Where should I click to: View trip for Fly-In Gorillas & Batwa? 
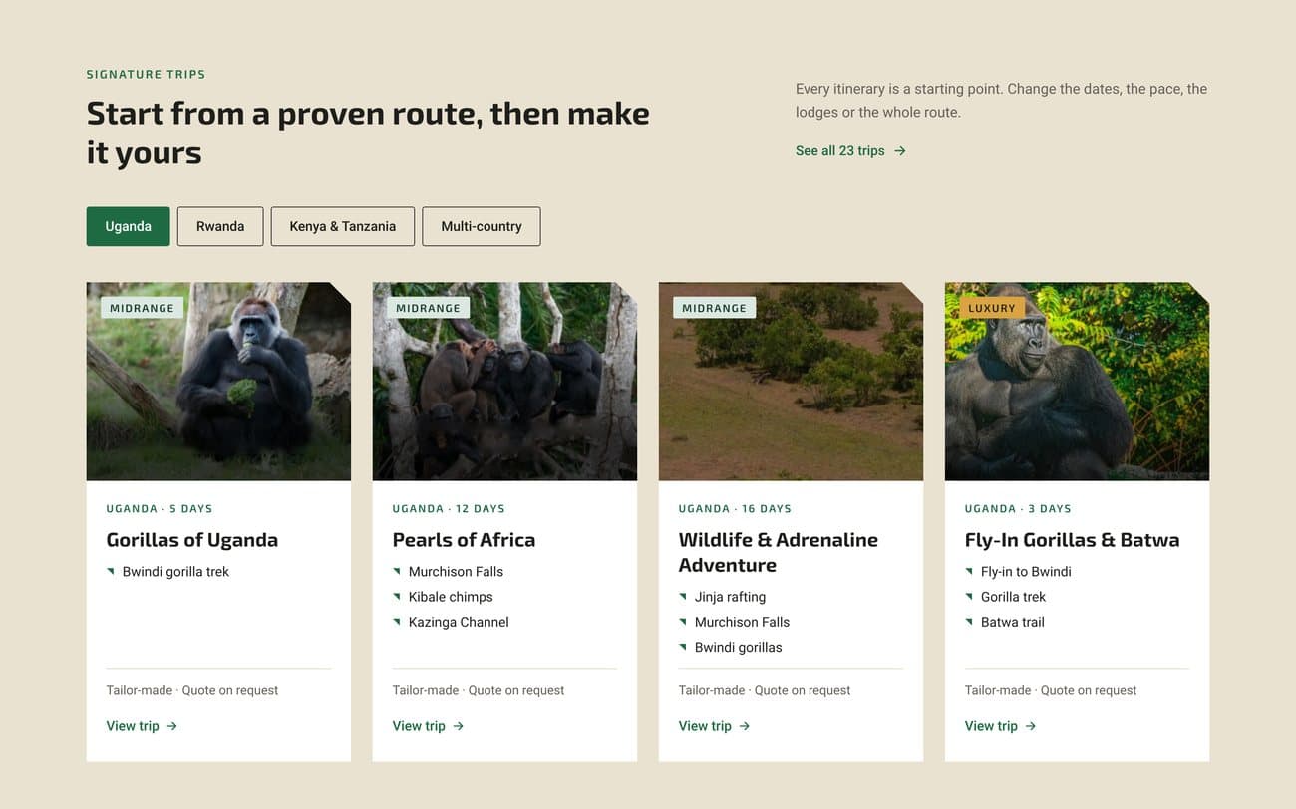[x=1000, y=726]
